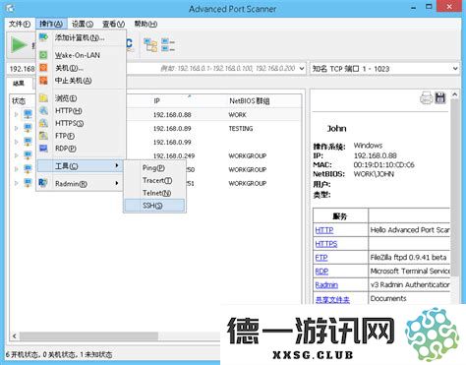Open the 设置(S) menu
This screenshot has height=365, width=466.
pos(83,24)
